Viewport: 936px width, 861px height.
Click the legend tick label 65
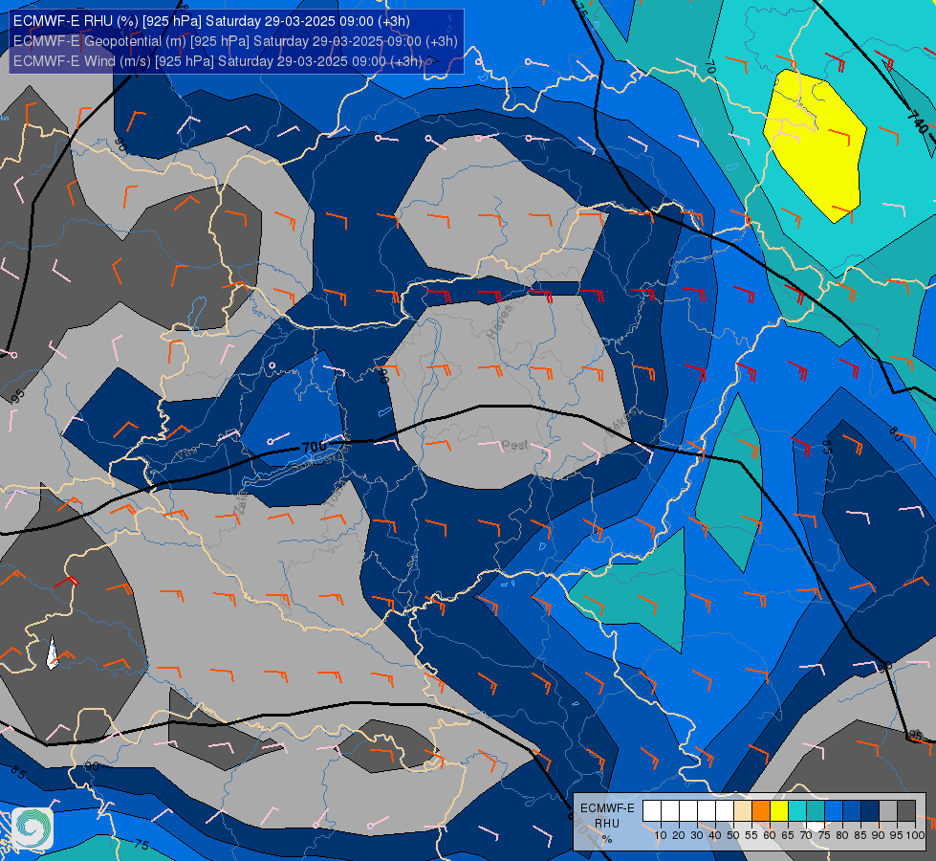788,835
